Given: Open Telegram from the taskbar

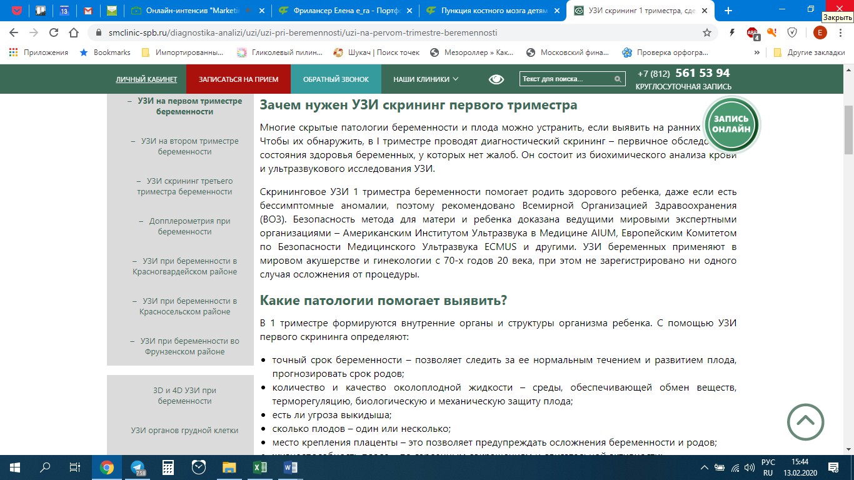Looking at the screenshot, I should click(x=137, y=467).
